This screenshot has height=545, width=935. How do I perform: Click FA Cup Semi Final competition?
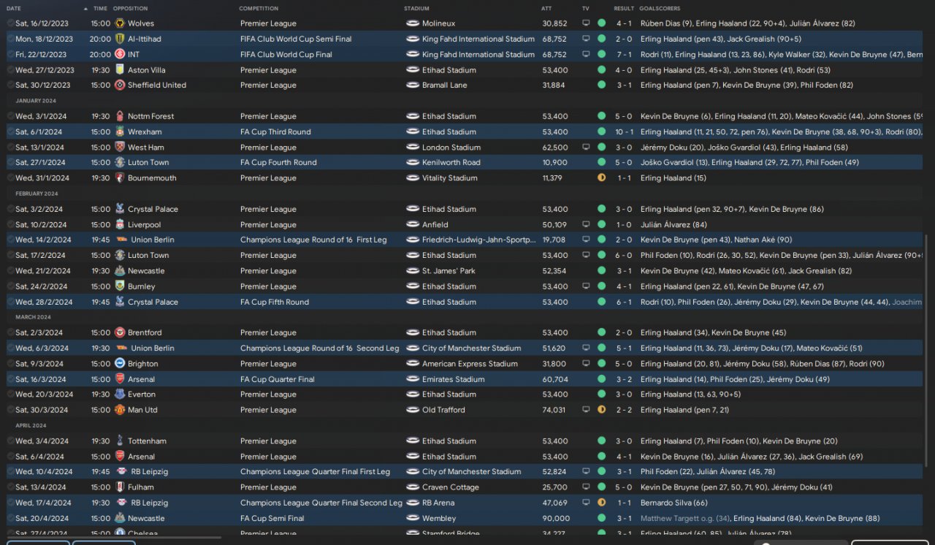coord(272,518)
